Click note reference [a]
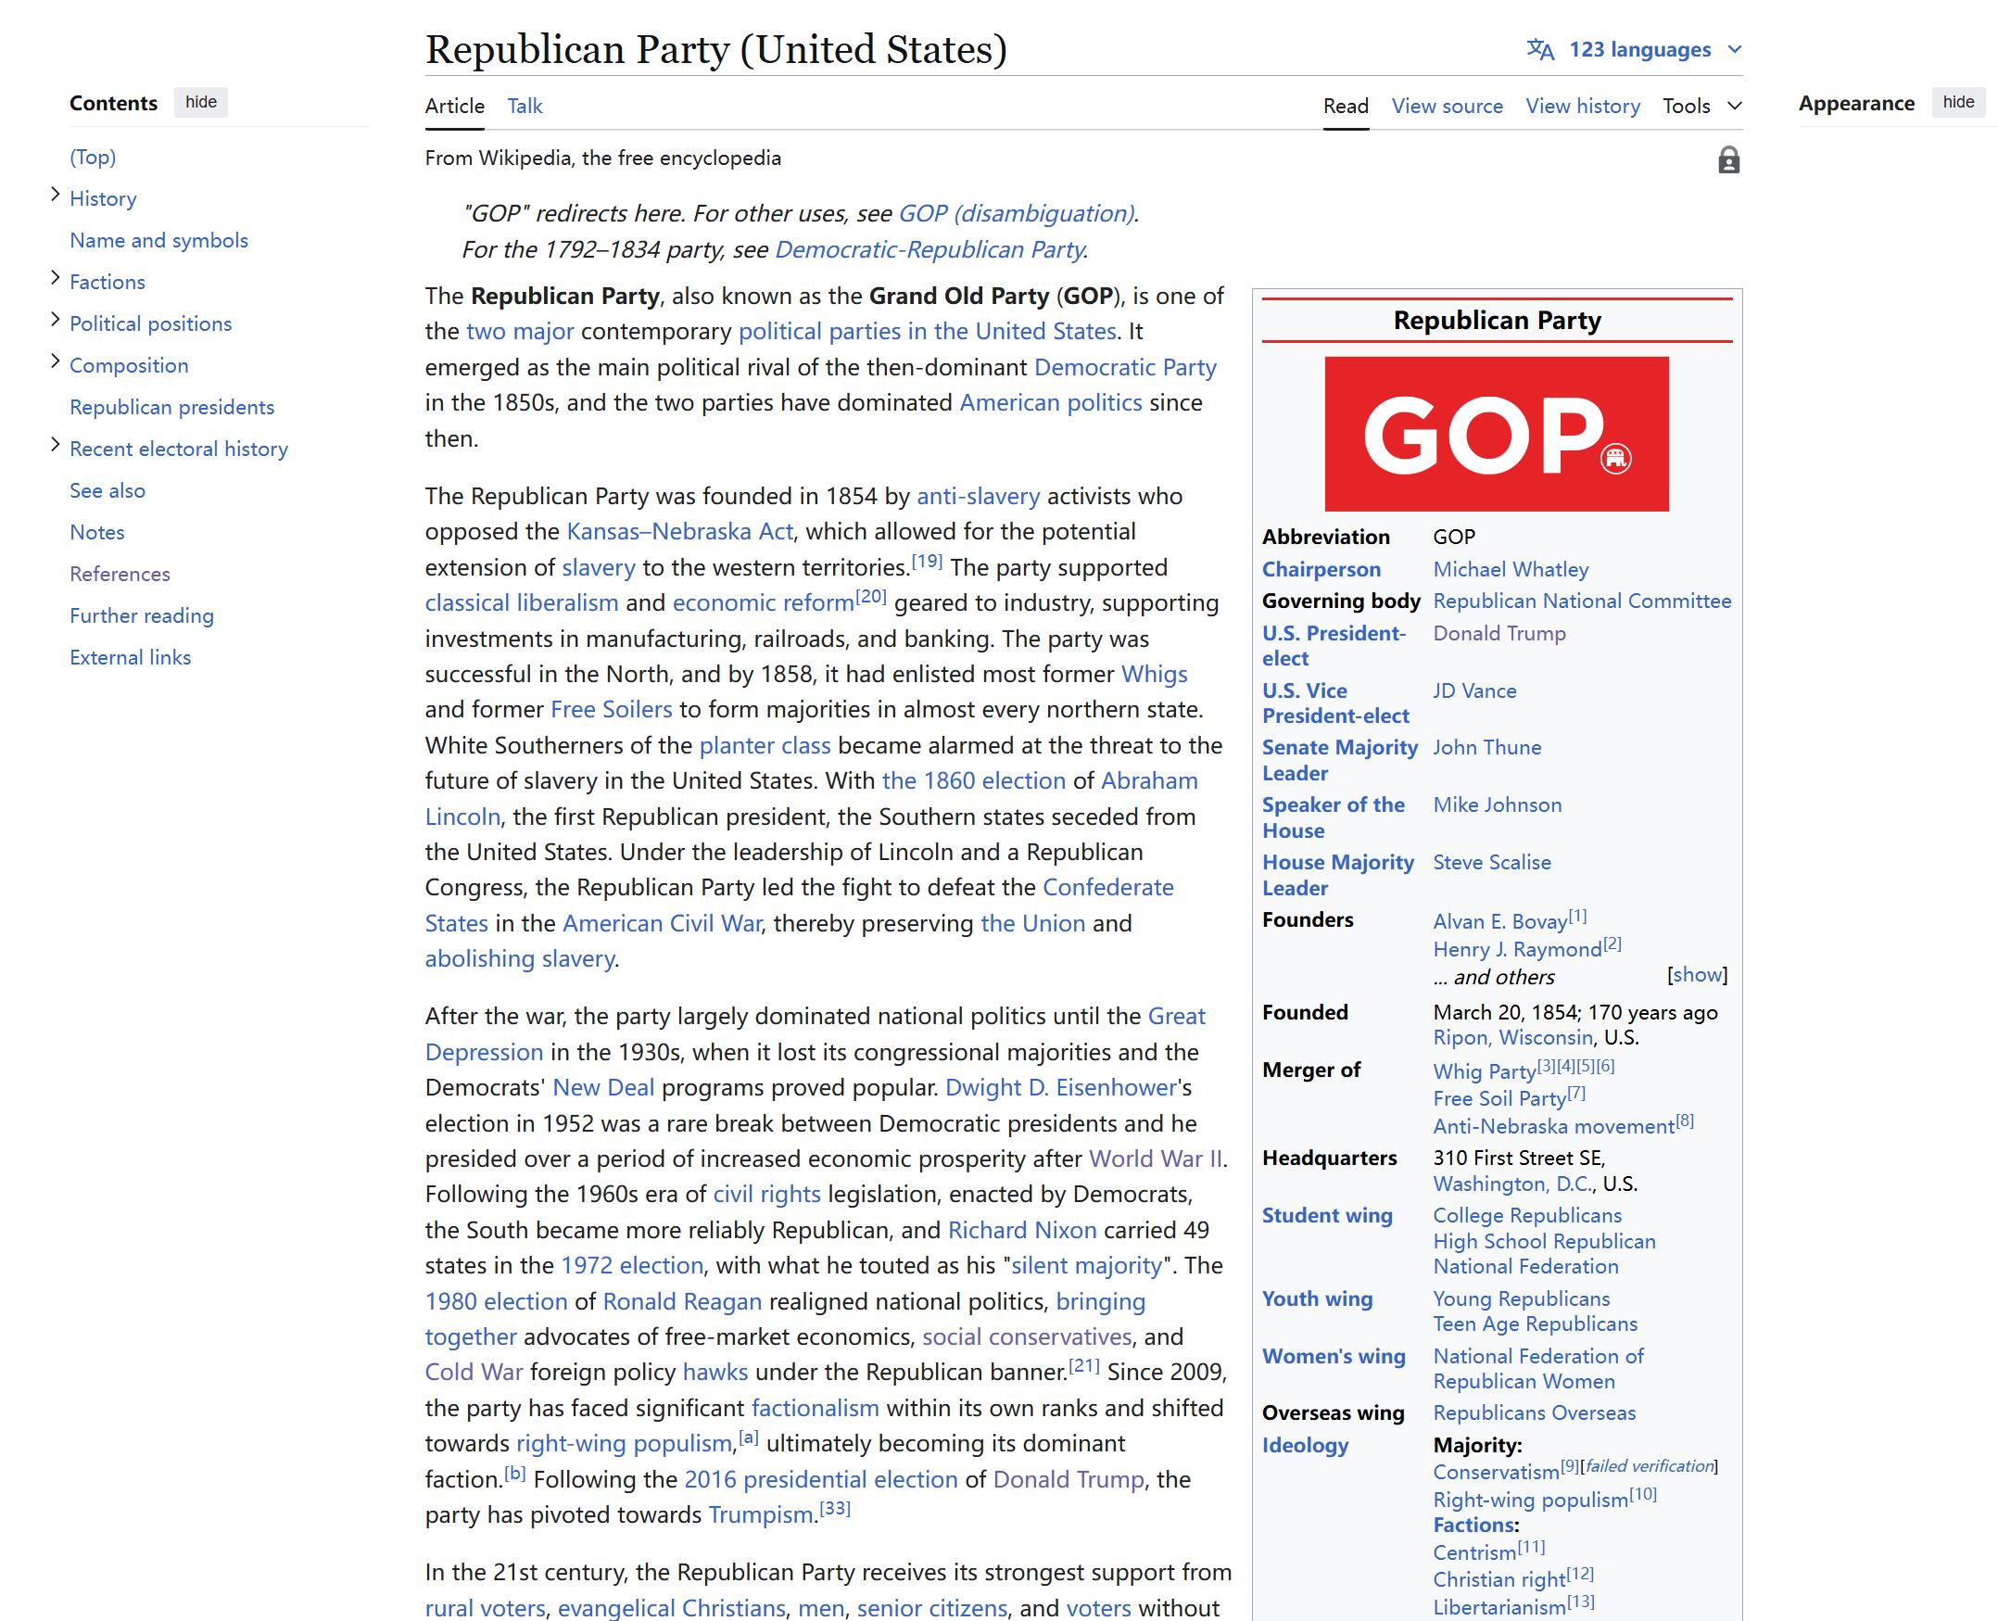This screenshot has height=1621, width=1998. tap(749, 1437)
